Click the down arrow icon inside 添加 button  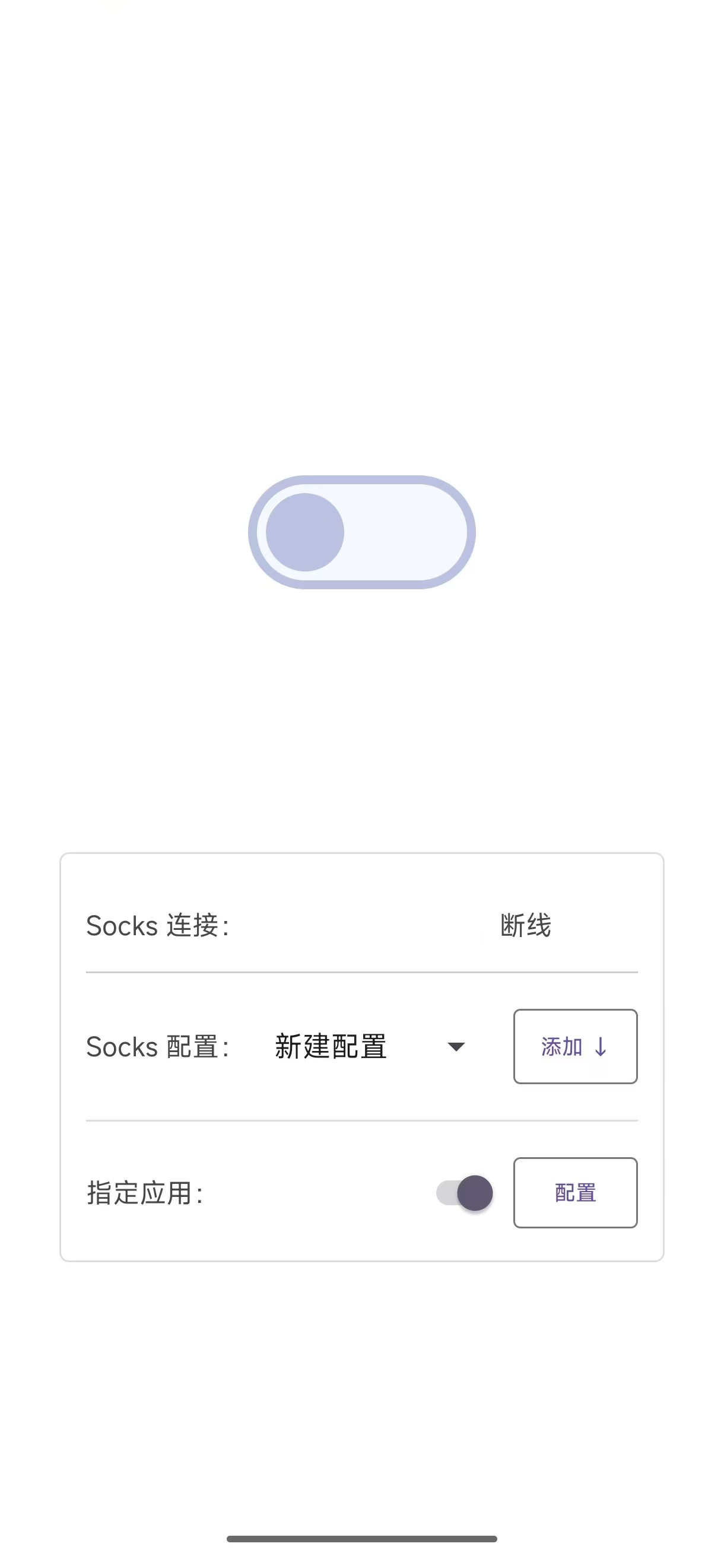(x=601, y=1047)
